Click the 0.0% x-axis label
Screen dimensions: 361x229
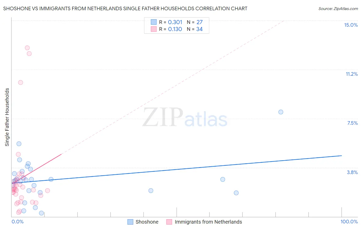17,222
